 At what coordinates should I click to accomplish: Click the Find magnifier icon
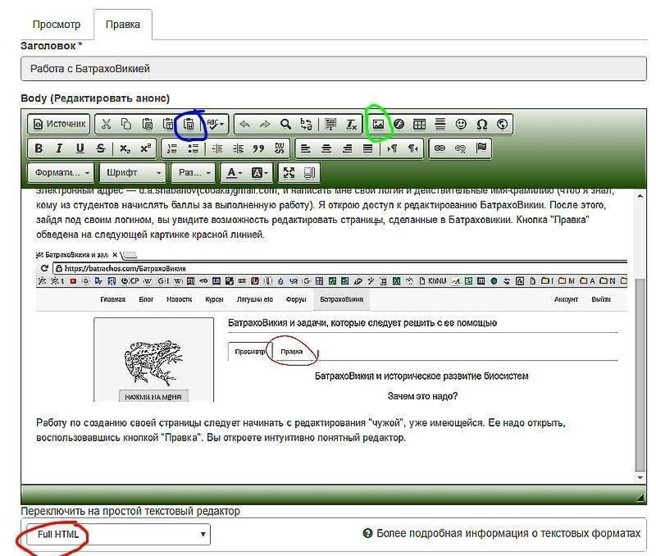click(x=285, y=125)
